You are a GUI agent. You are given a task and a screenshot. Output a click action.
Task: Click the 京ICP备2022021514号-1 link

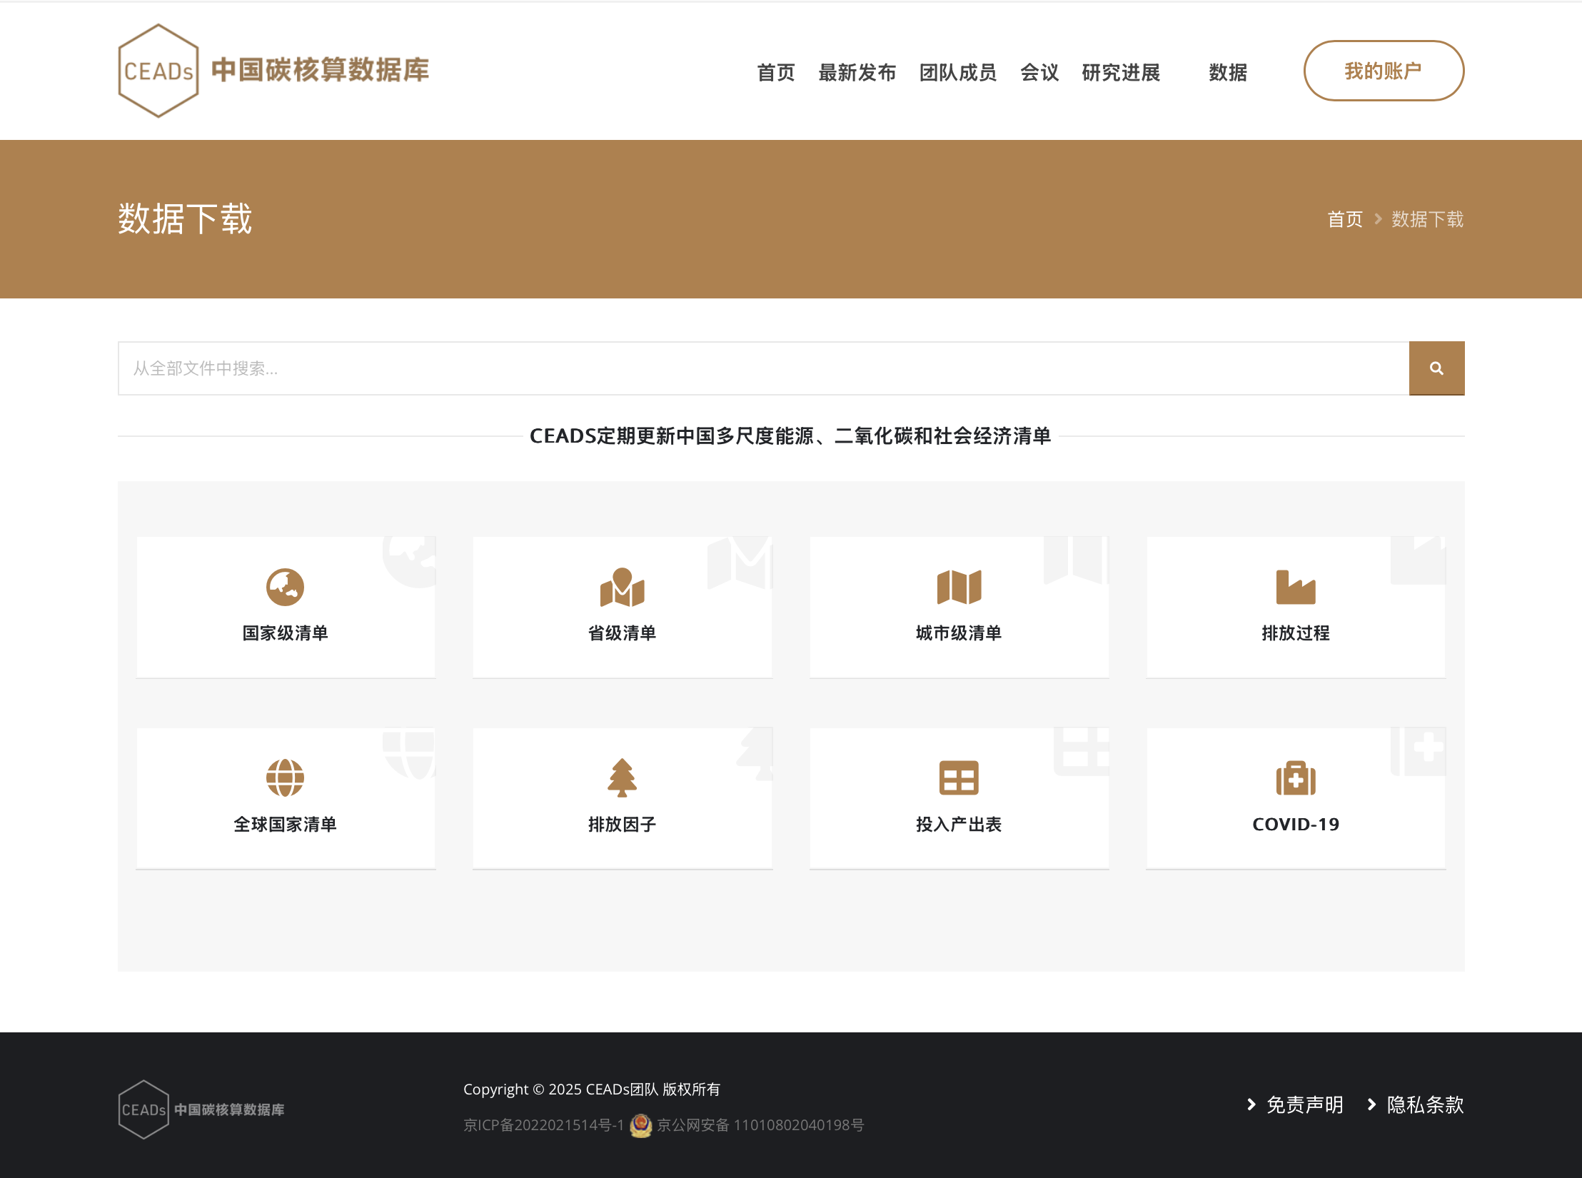coord(543,1125)
